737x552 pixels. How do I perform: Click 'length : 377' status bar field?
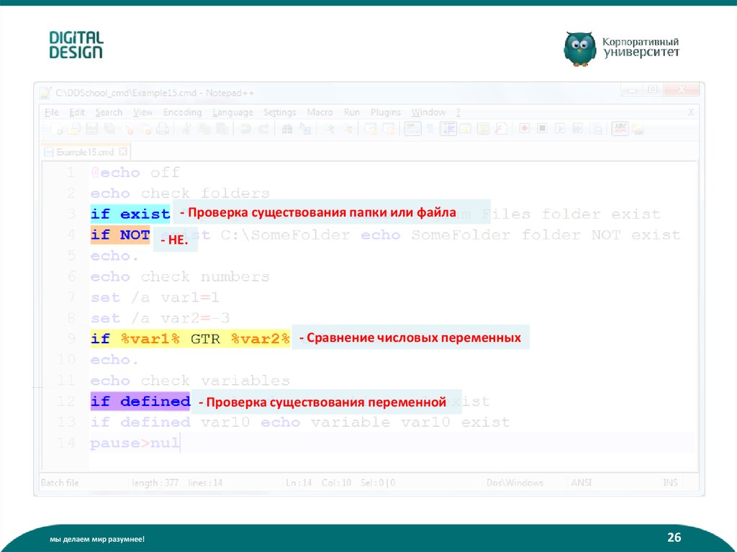click(155, 483)
